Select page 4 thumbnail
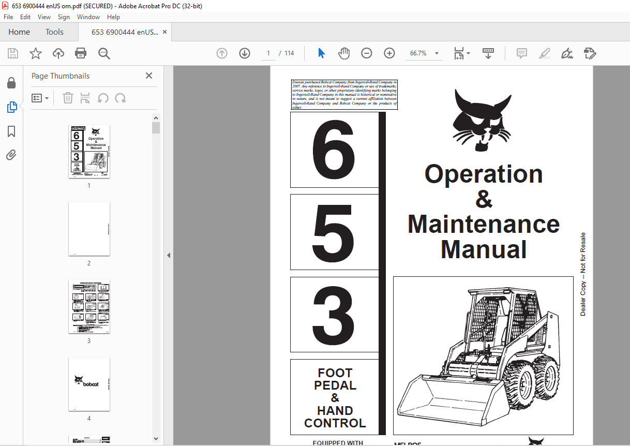This screenshot has height=446, width=630. (89, 384)
